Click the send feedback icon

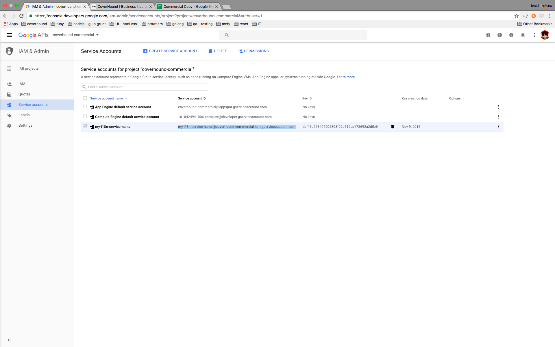point(499,35)
